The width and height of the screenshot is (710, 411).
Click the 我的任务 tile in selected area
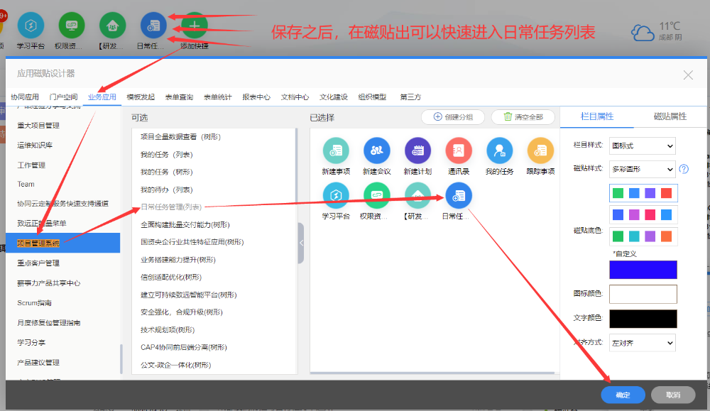point(499,150)
